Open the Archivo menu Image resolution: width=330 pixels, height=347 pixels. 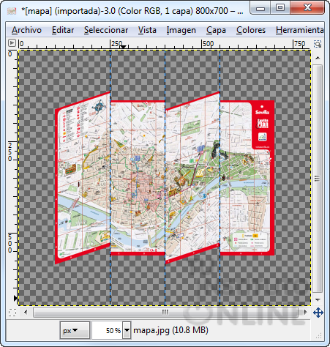(26, 30)
